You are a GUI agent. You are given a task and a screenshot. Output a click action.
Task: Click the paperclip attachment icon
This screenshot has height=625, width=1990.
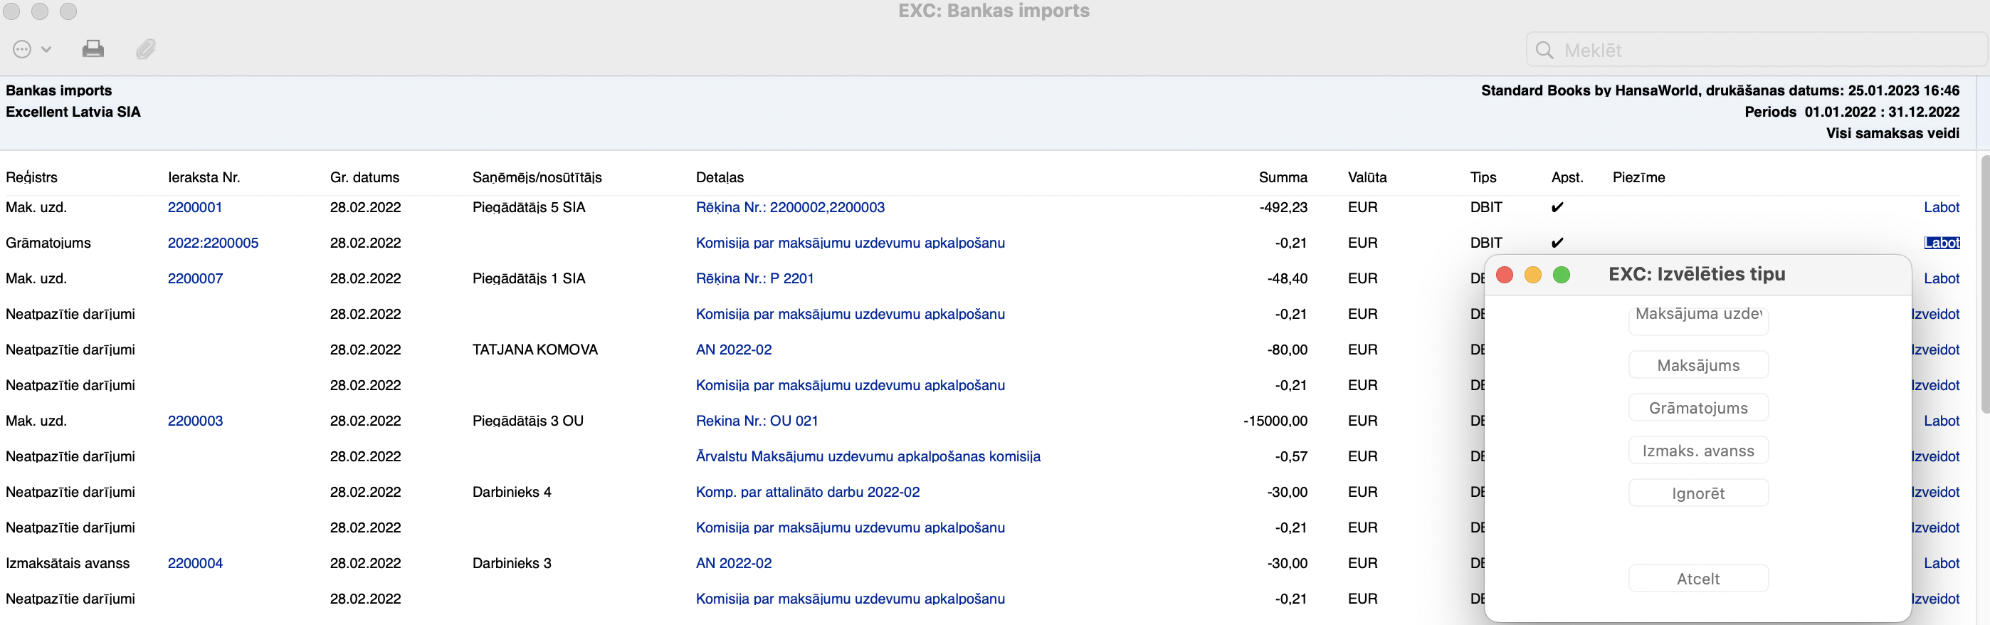click(145, 49)
